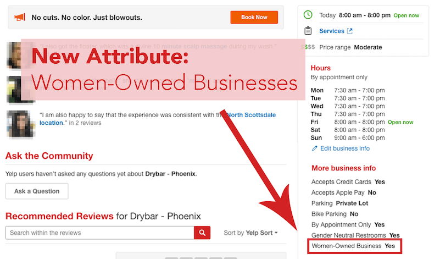Click the No cuts. No color. Just blowouts. text
The image size is (440, 259).
tap(87, 18)
